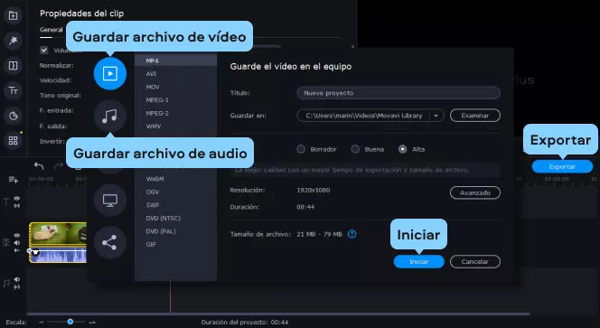Select the save audio file category icon

click(x=110, y=116)
